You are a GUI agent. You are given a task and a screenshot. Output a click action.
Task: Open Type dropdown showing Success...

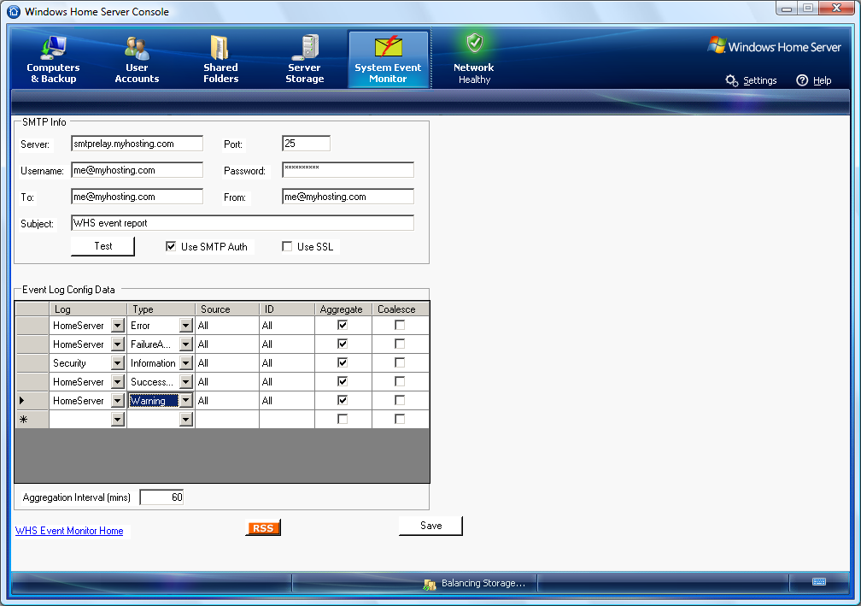pos(186,381)
